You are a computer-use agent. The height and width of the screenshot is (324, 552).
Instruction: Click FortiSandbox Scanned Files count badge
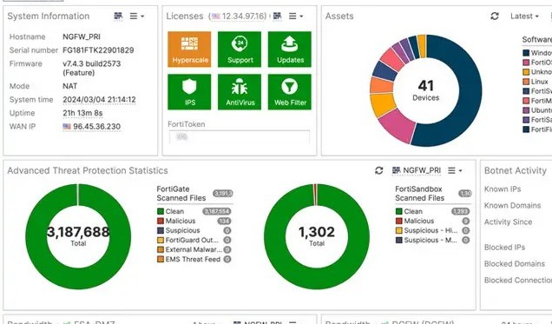[465, 194]
